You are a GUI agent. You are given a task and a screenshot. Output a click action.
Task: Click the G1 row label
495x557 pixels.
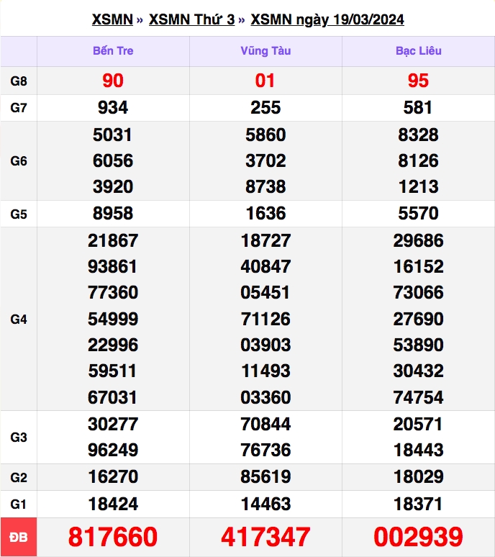tap(19, 504)
